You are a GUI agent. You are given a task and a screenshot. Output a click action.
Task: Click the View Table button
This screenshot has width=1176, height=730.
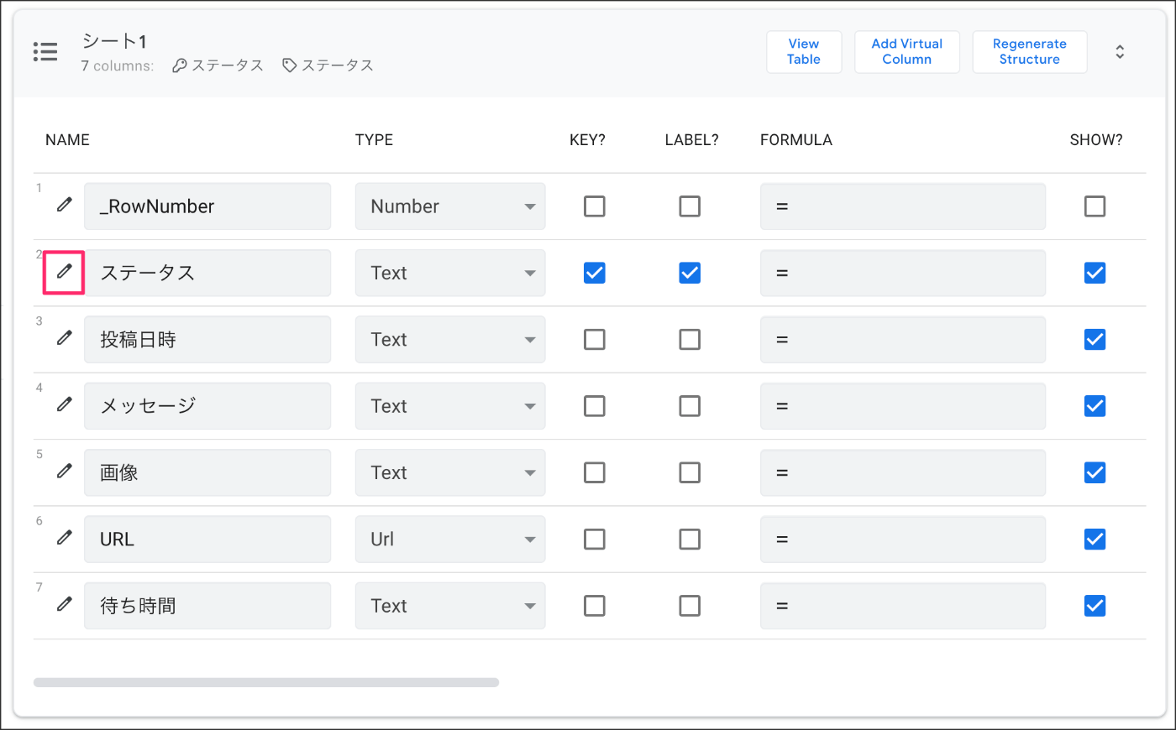click(804, 52)
